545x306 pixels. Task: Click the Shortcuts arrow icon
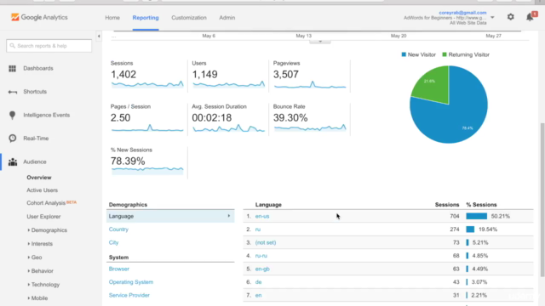[x=13, y=92]
